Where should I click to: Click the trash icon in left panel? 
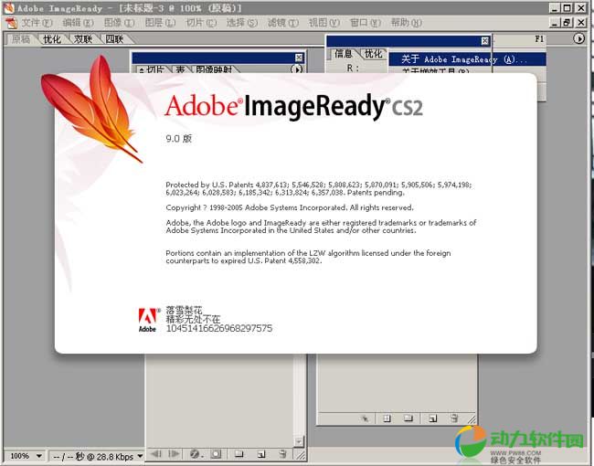[x=282, y=453]
